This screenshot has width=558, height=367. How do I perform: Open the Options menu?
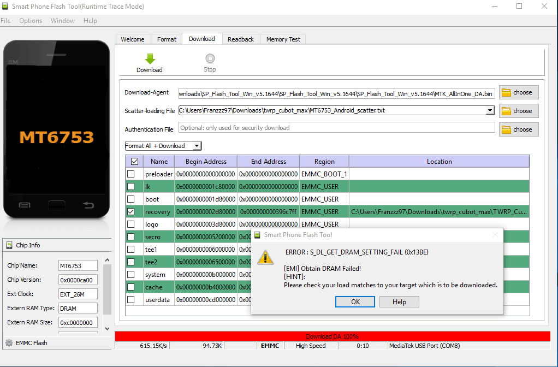(x=31, y=21)
